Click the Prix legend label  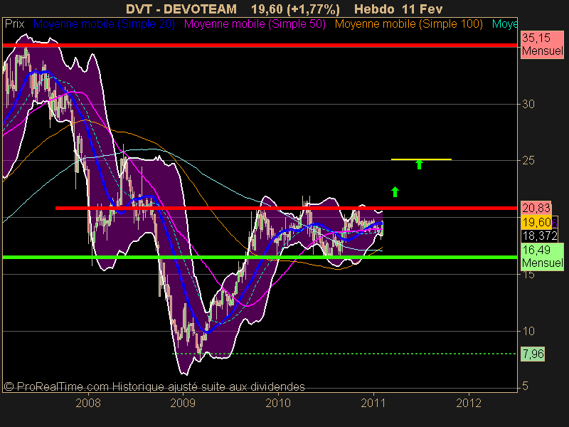click(x=14, y=24)
